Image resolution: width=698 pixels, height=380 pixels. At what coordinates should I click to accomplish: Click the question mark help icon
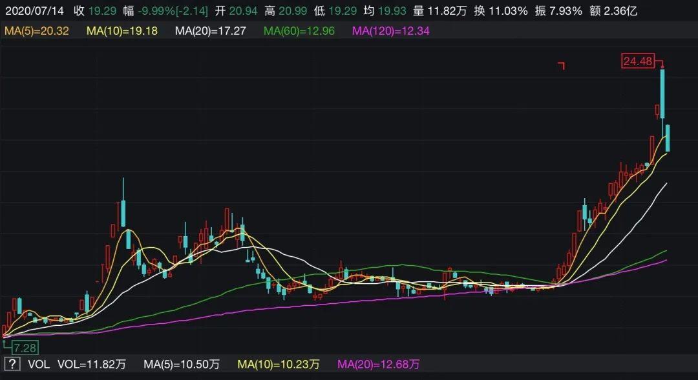pyautogui.click(x=12, y=365)
